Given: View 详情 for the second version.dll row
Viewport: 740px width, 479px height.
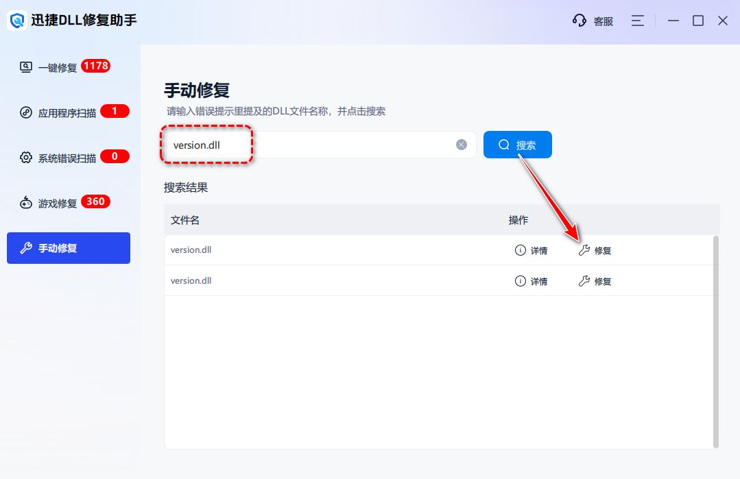Looking at the screenshot, I should click(x=531, y=282).
